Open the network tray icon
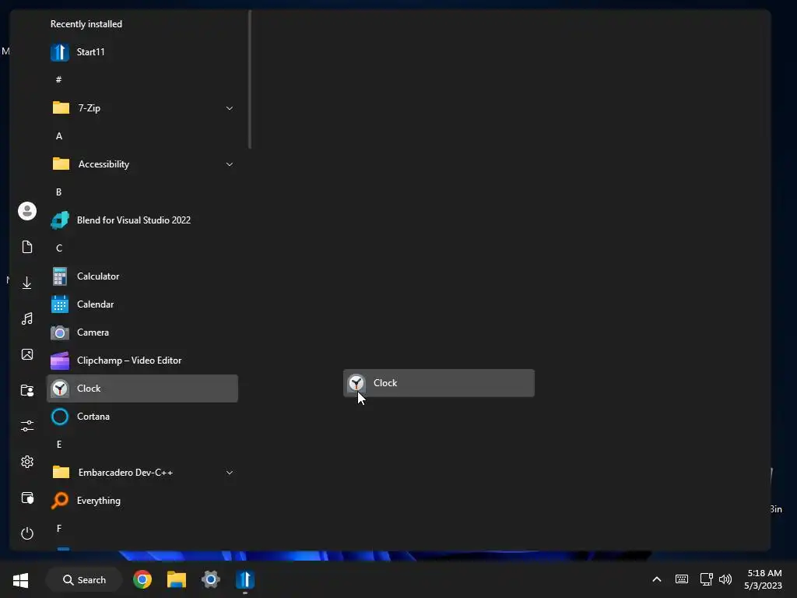 pyautogui.click(x=706, y=579)
